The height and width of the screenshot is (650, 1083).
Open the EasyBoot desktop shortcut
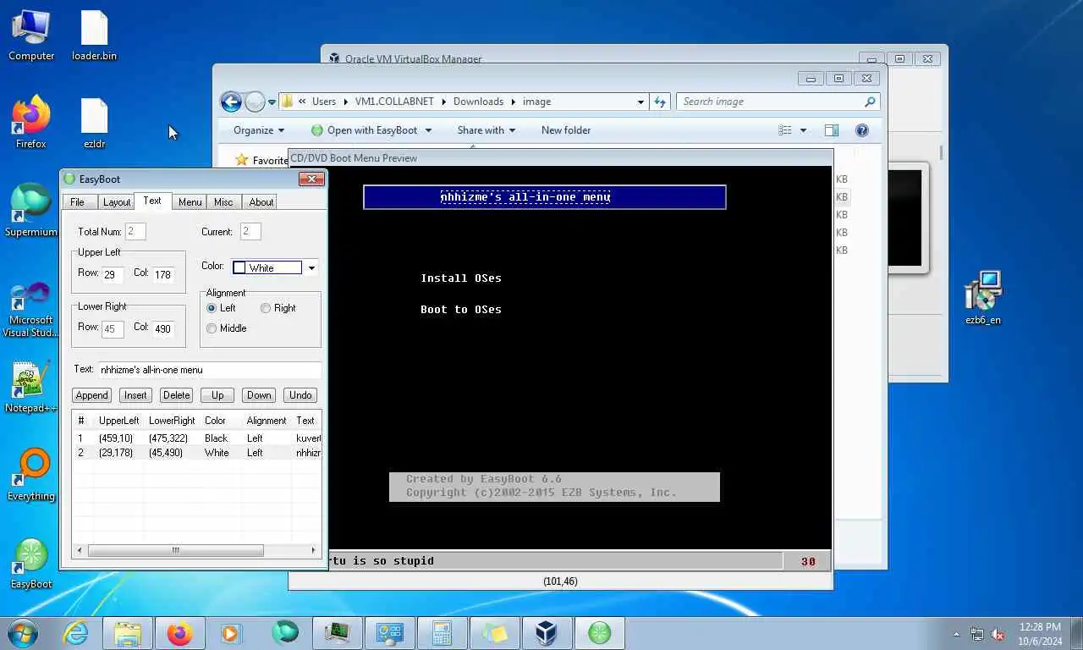coord(31,564)
